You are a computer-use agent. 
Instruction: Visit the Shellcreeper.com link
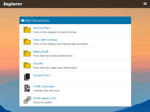[x=45, y=98]
